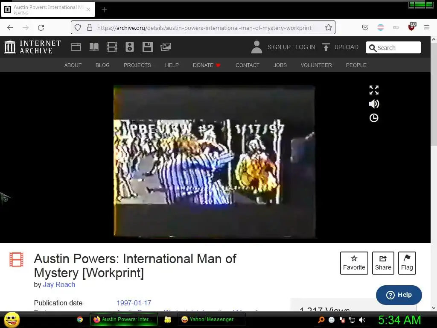This screenshot has width=437, height=328.
Task: Click the Share button
Action: [383, 263]
